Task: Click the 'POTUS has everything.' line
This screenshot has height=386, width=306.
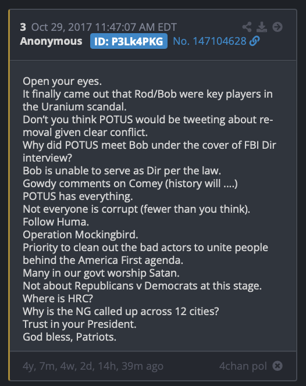Action: click(x=77, y=196)
